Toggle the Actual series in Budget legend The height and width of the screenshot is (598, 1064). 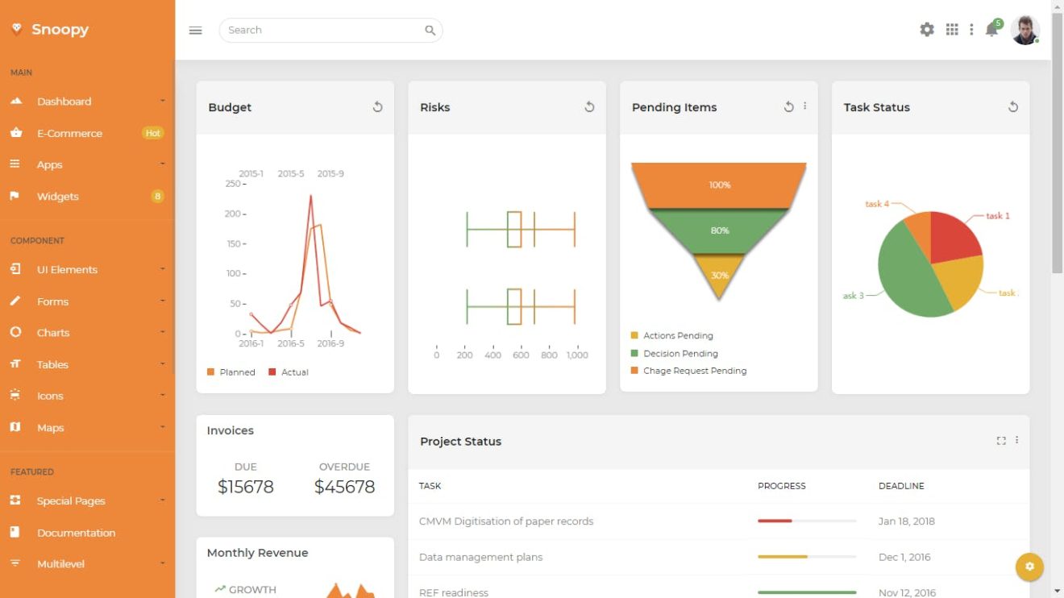coord(288,372)
